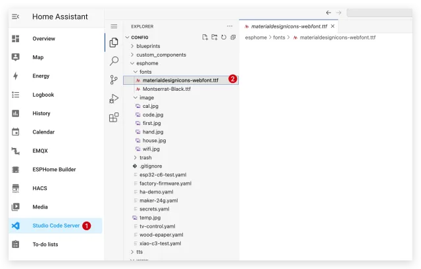Expand the trash folder
Screen dimensions: 421x269
click(x=145, y=158)
